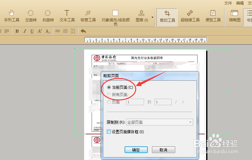The image size is (252, 160).
Task: Apply Subscript formatting
Action: 48,31
